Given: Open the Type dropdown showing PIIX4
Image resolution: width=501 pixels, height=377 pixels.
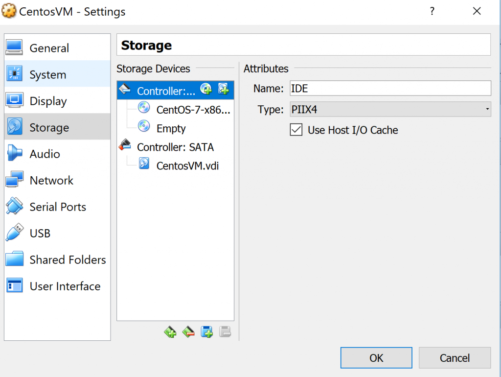Looking at the screenshot, I should (x=390, y=109).
